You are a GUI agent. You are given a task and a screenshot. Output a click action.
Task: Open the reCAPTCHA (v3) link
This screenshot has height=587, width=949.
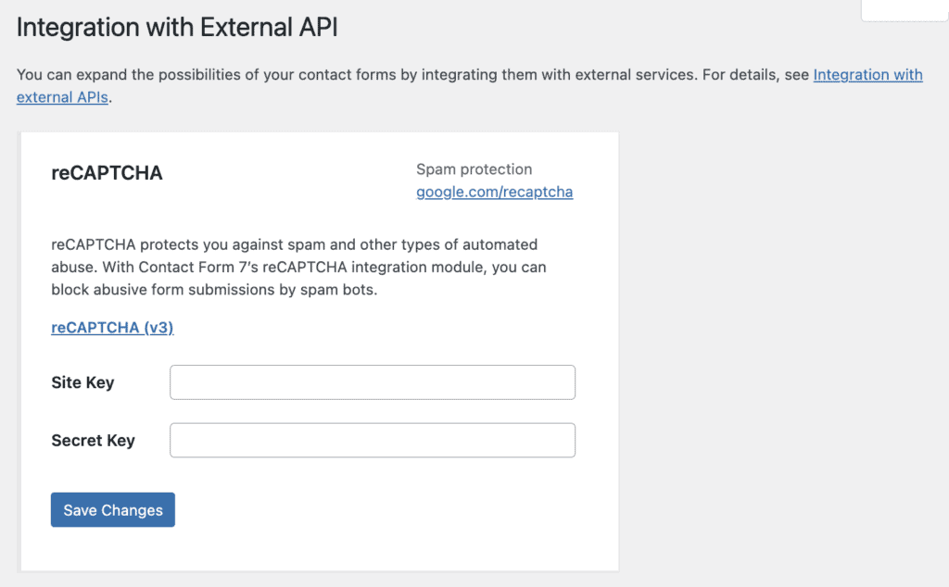pyautogui.click(x=112, y=327)
